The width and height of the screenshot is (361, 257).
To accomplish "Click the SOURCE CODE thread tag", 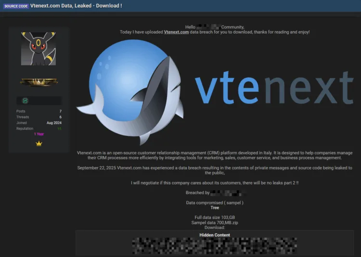I will tap(16, 6).
